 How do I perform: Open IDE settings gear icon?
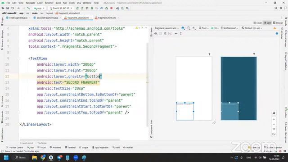[x=281, y=8]
